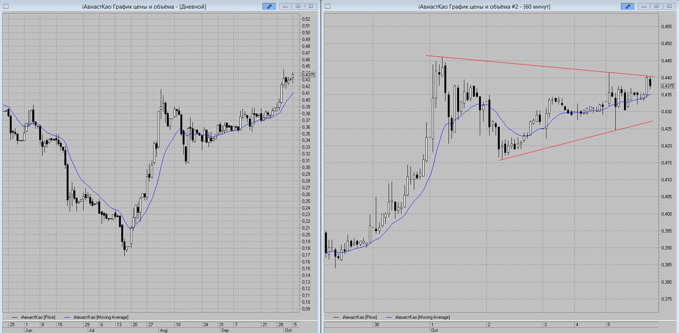Close the 60 минут chart window
The image size is (679, 333).
[x=670, y=6]
